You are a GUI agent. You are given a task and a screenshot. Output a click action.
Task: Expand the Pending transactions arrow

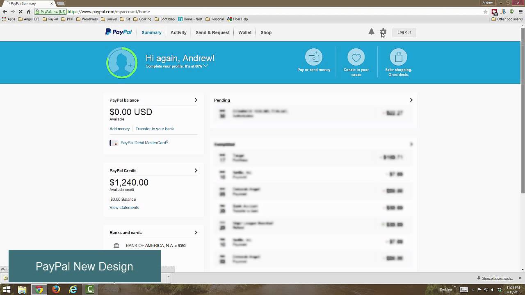tap(411, 100)
